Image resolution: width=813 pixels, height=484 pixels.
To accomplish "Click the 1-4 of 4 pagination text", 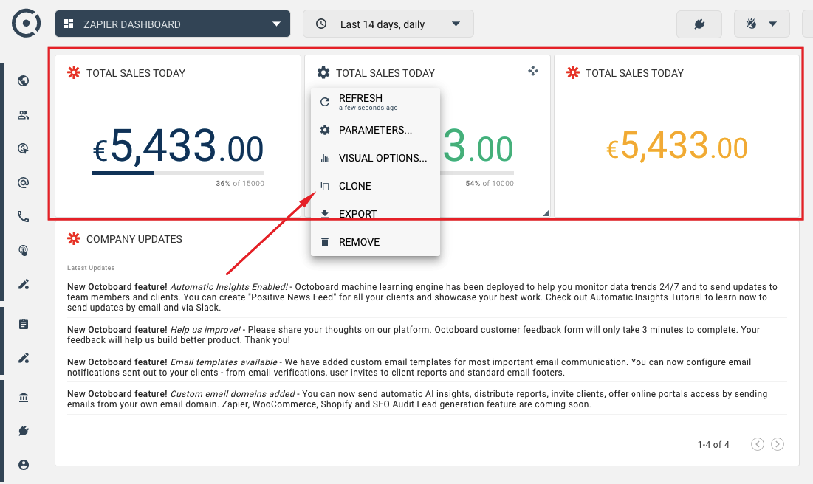I will tap(713, 445).
